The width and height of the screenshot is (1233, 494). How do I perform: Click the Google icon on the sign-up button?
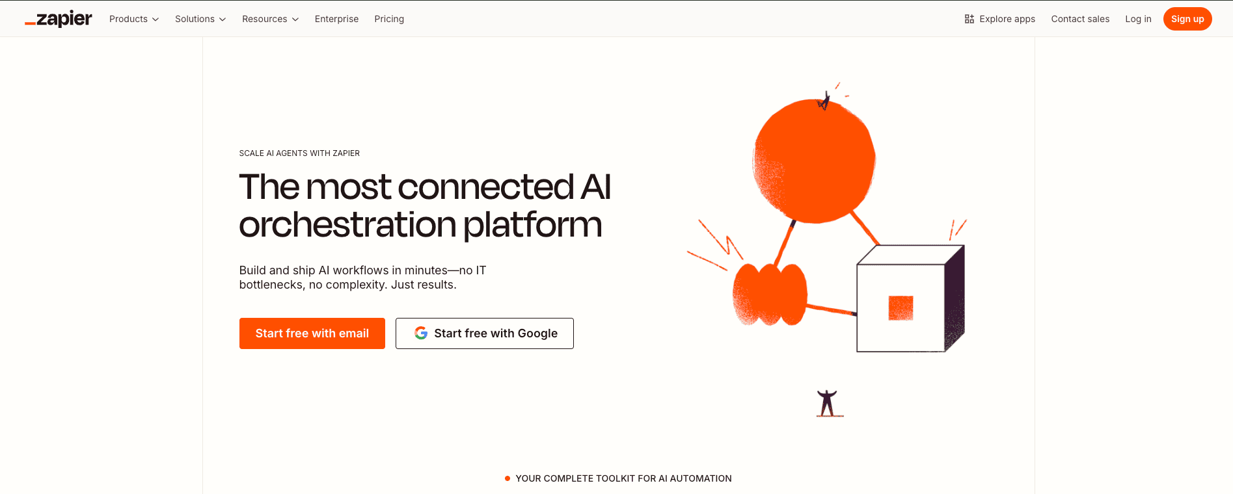pyautogui.click(x=422, y=333)
